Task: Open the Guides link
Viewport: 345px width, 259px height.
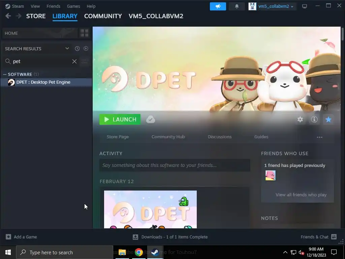Action: [x=261, y=137]
